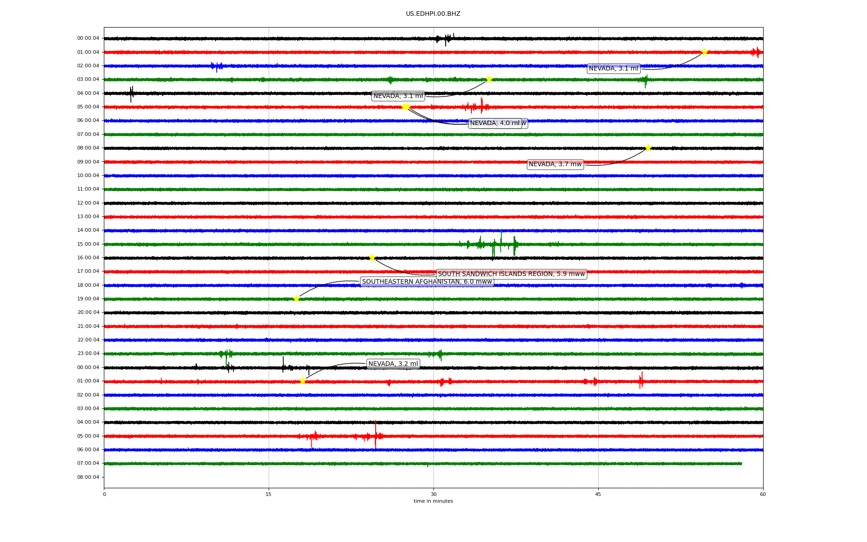Viewport: 867px width, 542px height.
Task: Select the NEVADA, 3.2 ml annotation label
Action: click(393, 364)
